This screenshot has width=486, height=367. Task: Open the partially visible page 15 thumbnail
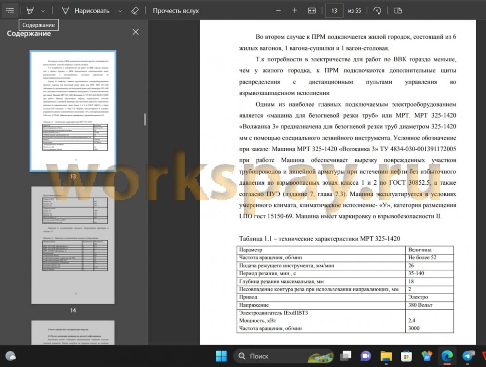point(73,332)
